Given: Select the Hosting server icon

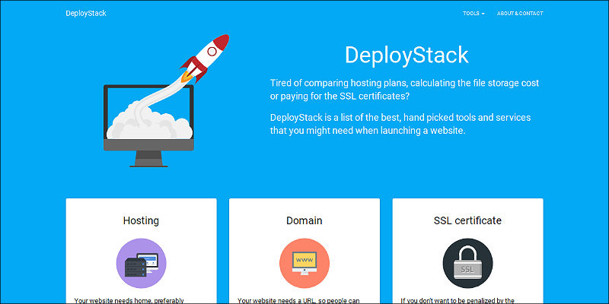Looking at the screenshot, I should 142,263.
